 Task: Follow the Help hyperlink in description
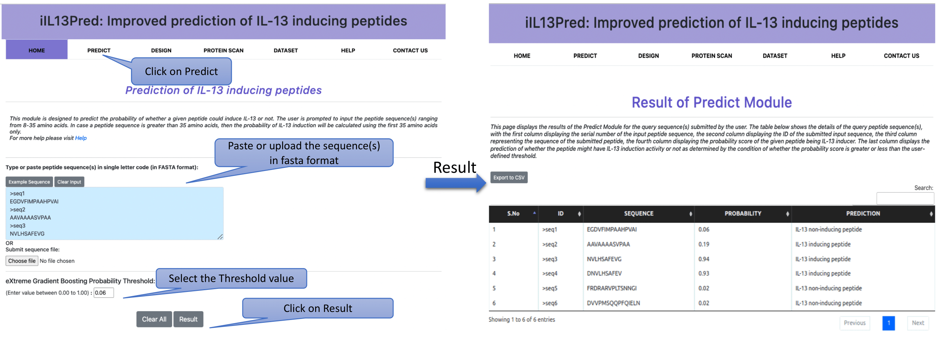click(81, 138)
